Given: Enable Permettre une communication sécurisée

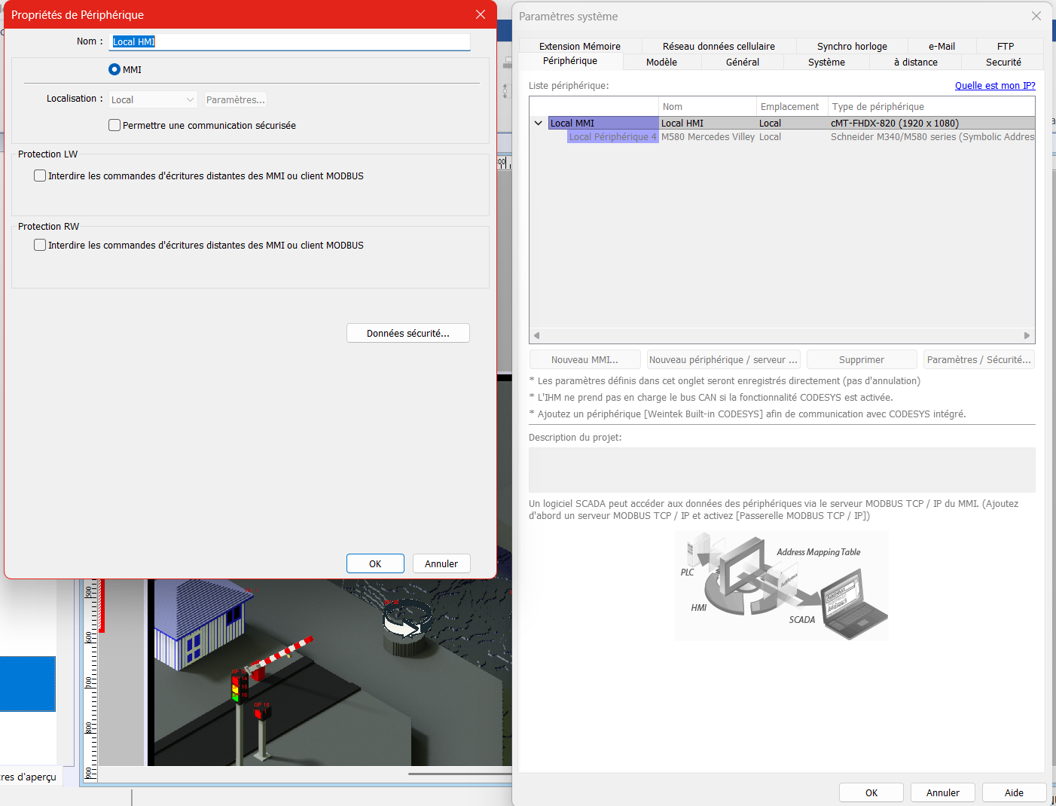Looking at the screenshot, I should [x=114, y=125].
